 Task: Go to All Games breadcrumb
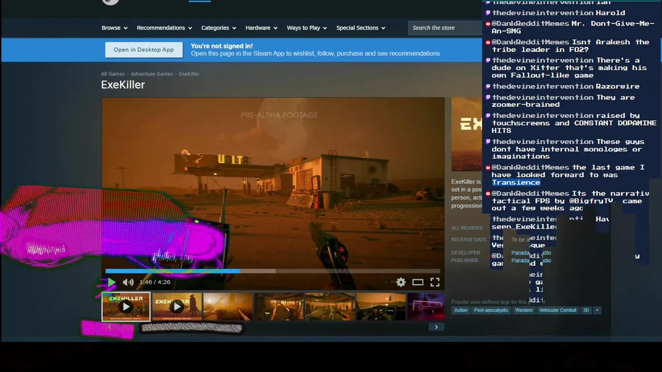click(x=113, y=74)
